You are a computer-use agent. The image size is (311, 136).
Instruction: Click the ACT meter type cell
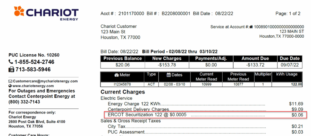151,84
